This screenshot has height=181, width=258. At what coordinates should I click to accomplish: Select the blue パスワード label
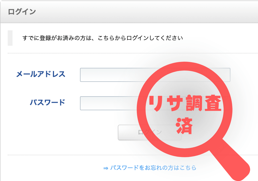[x=47, y=102]
